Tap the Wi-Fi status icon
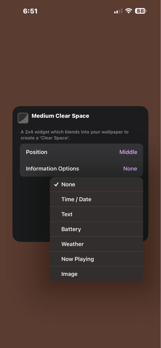The width and height of the screenshot is (161, 348). coord(129,11)
